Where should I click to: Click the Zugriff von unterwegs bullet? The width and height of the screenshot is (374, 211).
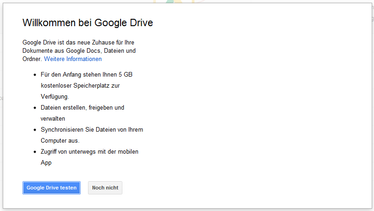[89, 157]
